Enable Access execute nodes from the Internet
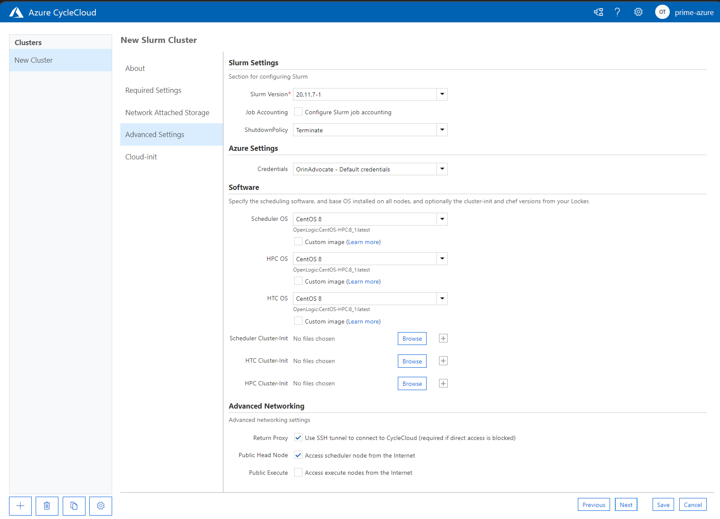 pos(298,473)
